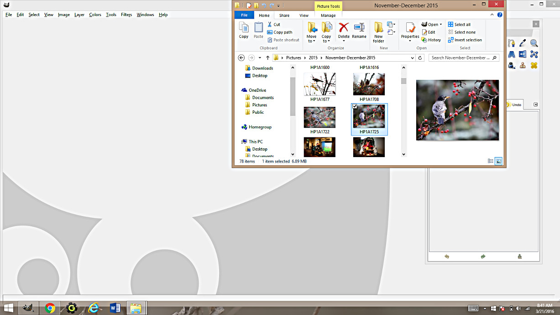
Task: Click the Rename icon in ribbon
Action: (359, 28)
